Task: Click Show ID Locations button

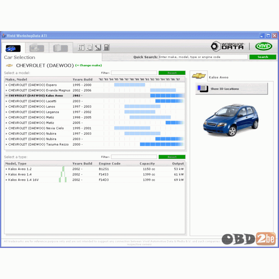Action: pos(231,89)
